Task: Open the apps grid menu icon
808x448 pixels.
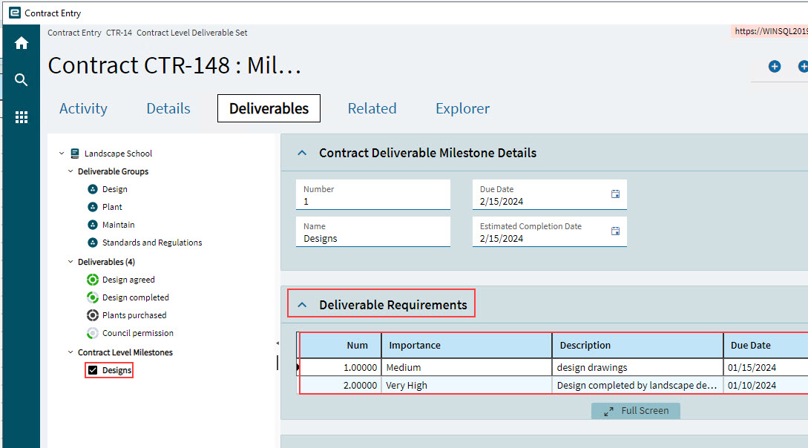Action: pyautogui.click(x=21, y=117)
